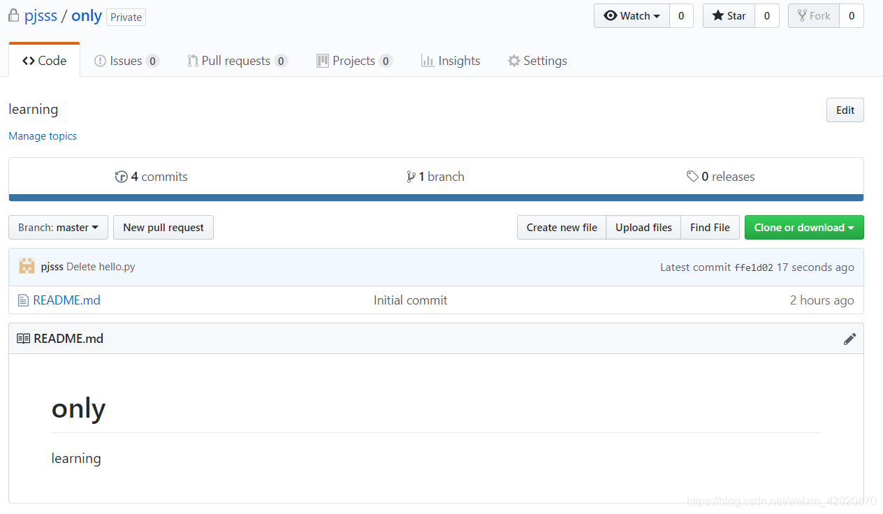Screen dimensions: 883x514
Task: Click the tag icon next to 0 releases
Action: point(692,177)
